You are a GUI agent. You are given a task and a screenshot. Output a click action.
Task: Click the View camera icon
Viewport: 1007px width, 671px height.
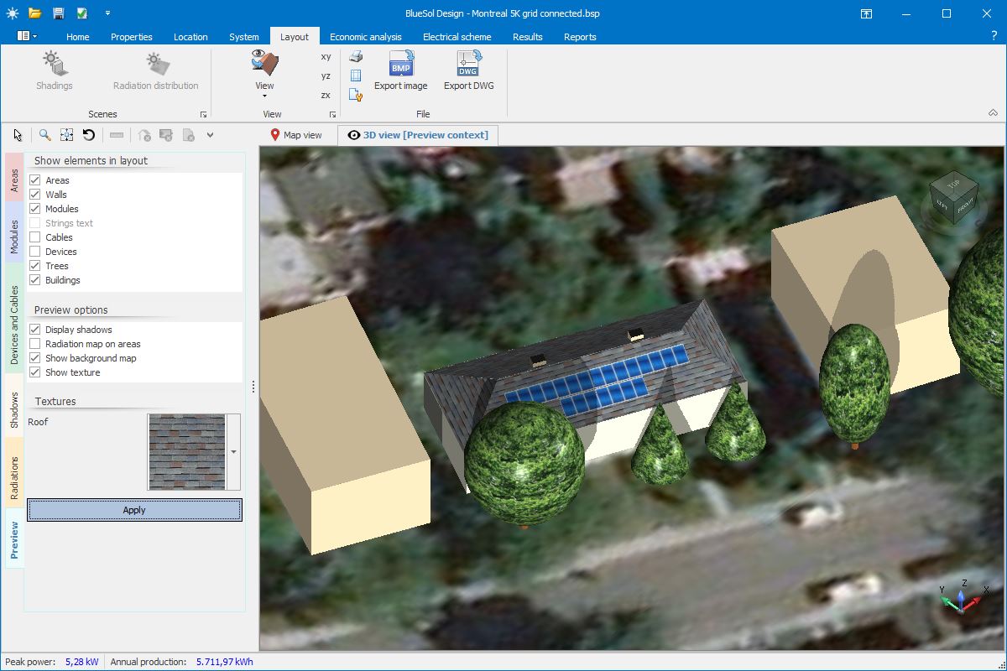[x=264, y=64]
